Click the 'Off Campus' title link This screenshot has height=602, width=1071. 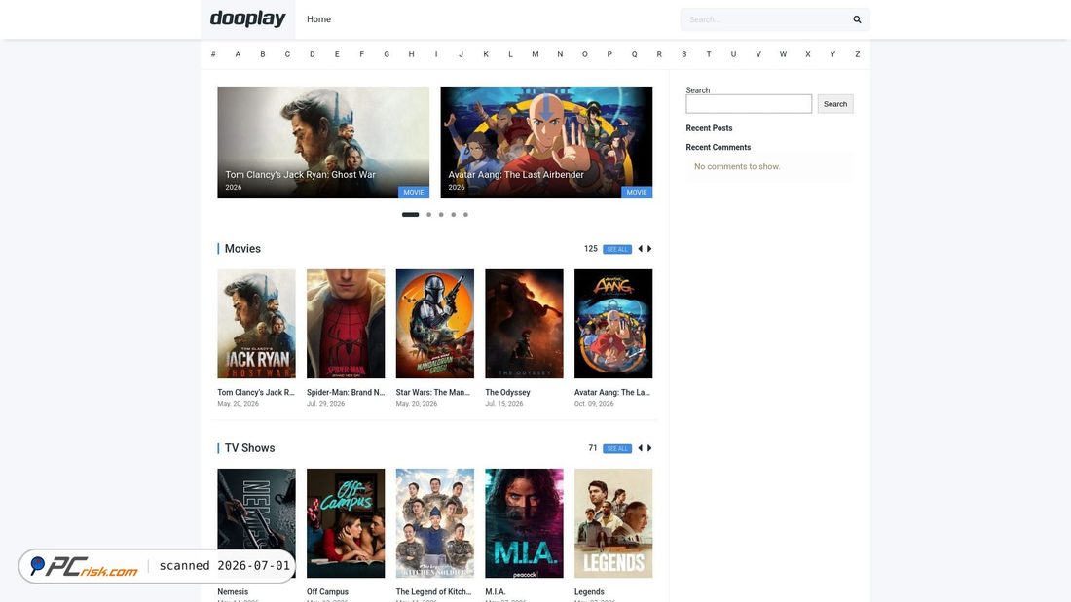327,591
